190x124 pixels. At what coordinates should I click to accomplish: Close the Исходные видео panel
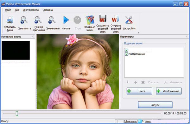pyautogui.click(x=33, y=37)
